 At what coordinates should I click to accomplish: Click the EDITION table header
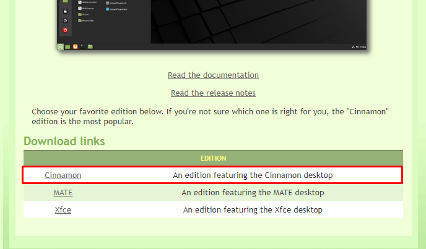click(213, 158)
